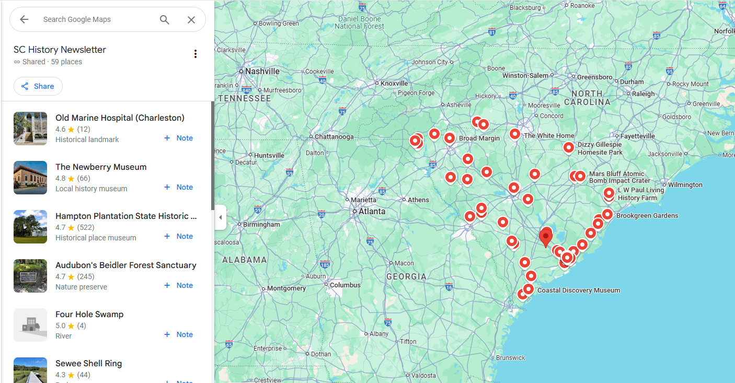
Task: Open Old Marine Hospital thumbnail photo
Action: [x=30, y=129]
